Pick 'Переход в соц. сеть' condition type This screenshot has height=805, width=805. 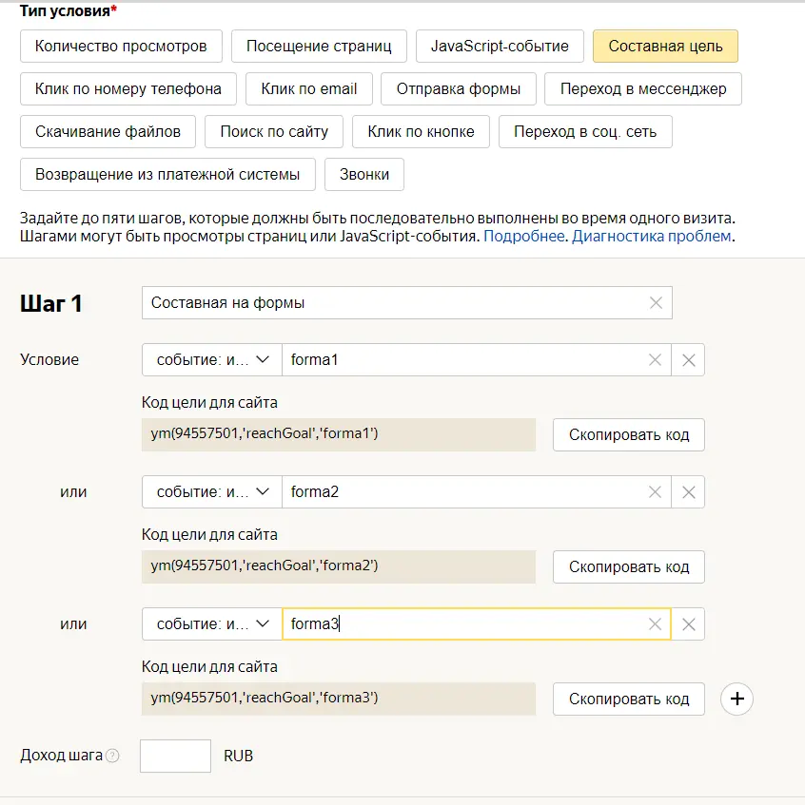(585, 131)
